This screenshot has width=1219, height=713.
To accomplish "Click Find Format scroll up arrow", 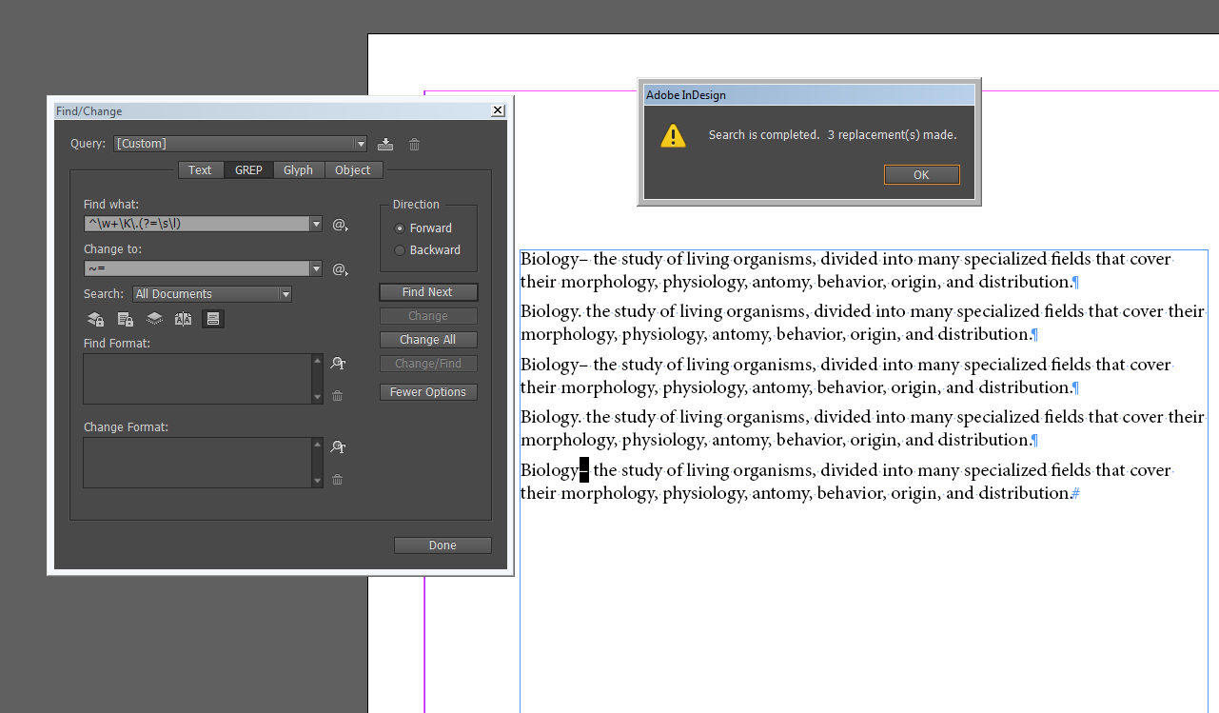I will (x=318, y=361).
